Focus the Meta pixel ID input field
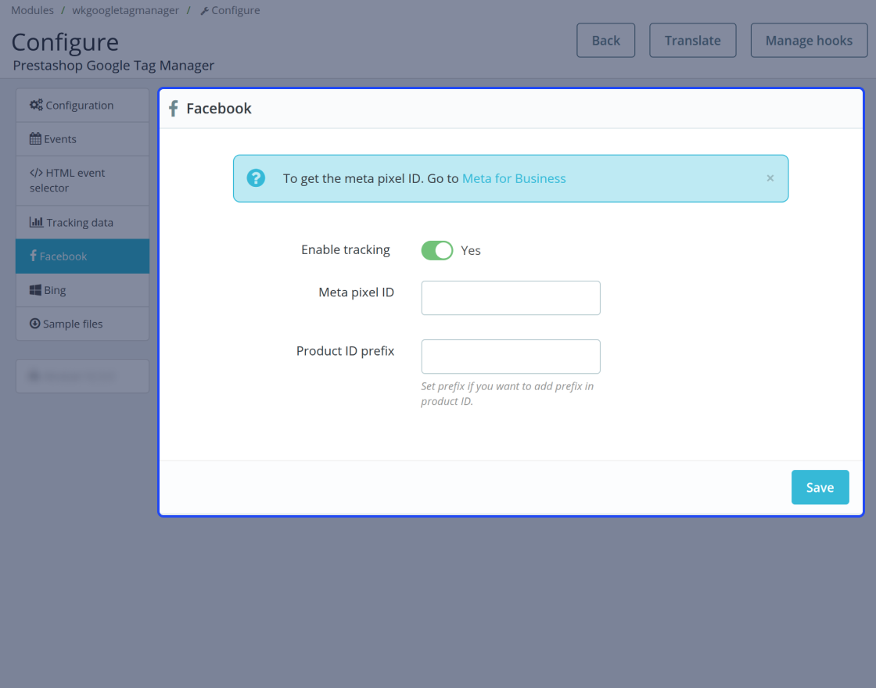Image resolution: width=876 pixels, height=688 pixels. (x=511, y=298)
